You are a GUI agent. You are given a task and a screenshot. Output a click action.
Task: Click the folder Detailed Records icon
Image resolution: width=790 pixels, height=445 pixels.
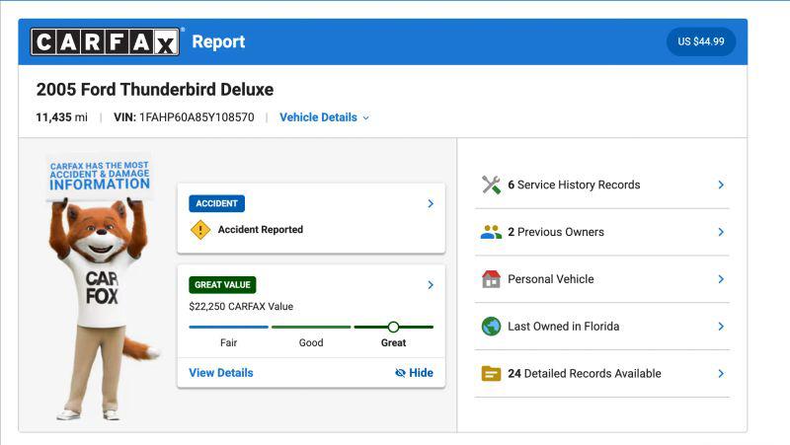click(491, 374)
